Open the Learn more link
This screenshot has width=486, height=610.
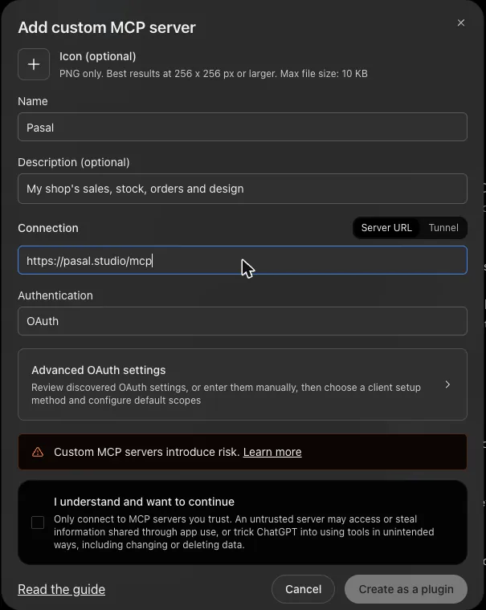click(272, 452)
